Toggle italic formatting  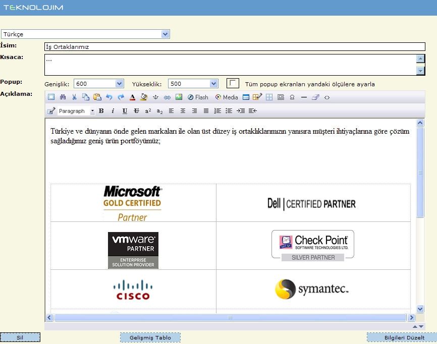point(113,111)
